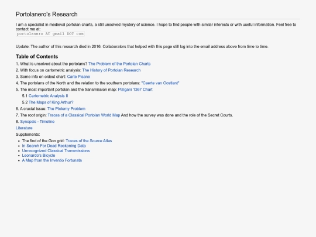Open the "Caerte van Oostlant" link

coord(160,83)
